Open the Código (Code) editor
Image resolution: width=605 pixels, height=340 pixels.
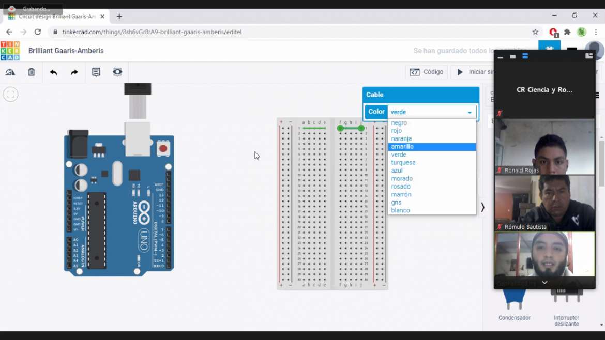tap(427, 72)
